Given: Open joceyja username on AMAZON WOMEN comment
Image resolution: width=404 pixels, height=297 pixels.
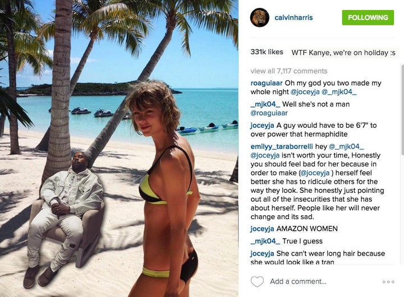Looking at the screenshot, I should point(262,229).
